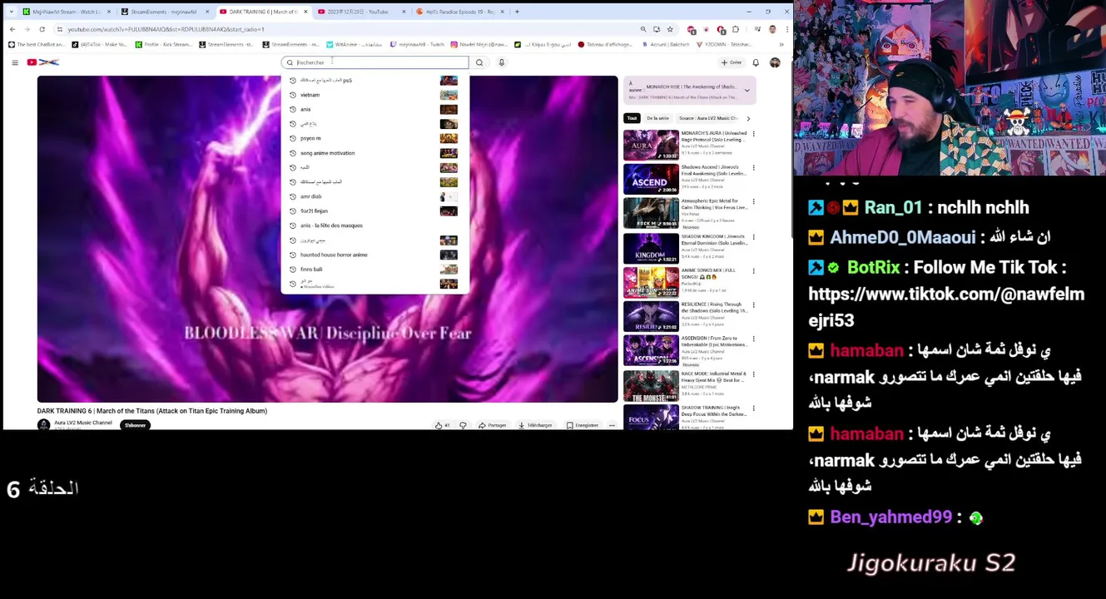Image resolution: width=1106 pixels, height=599 pixels.
Task: Switch to the MejriNawfel Stream tab
Action: pos(66,12)
